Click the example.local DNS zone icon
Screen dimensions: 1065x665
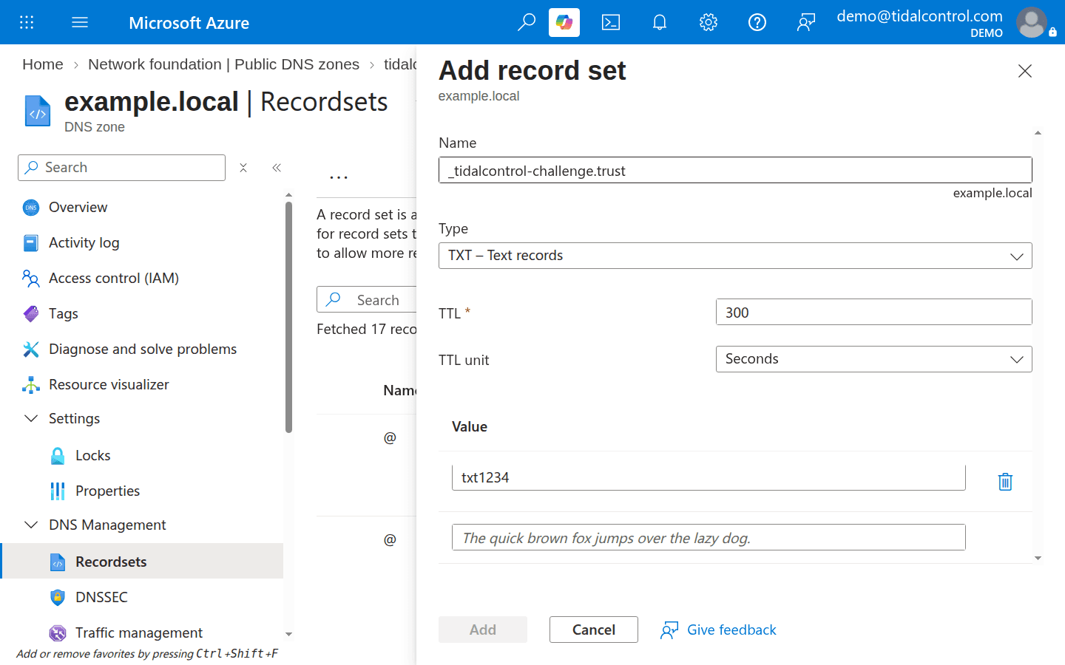coord(38,111)
